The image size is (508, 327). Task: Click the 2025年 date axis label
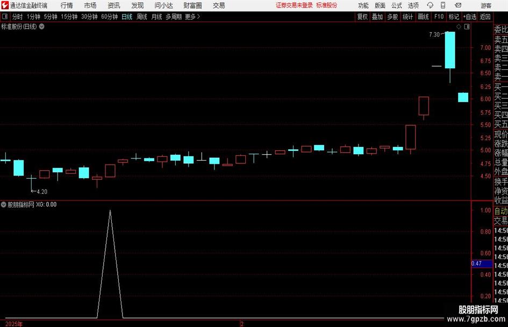tap(14, 324)
